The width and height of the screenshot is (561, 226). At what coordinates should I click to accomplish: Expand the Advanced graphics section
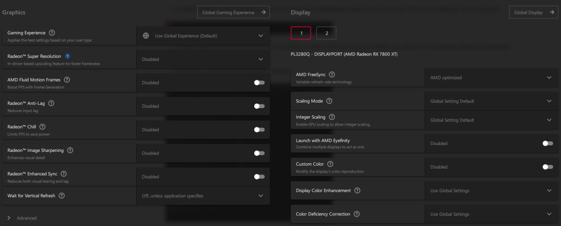[22, 218]
